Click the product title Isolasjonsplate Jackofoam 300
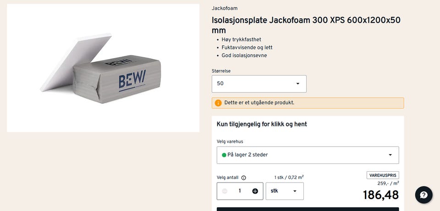Image resolution: width=440 pixels, height=211 pixels. (x=306, y=25)
